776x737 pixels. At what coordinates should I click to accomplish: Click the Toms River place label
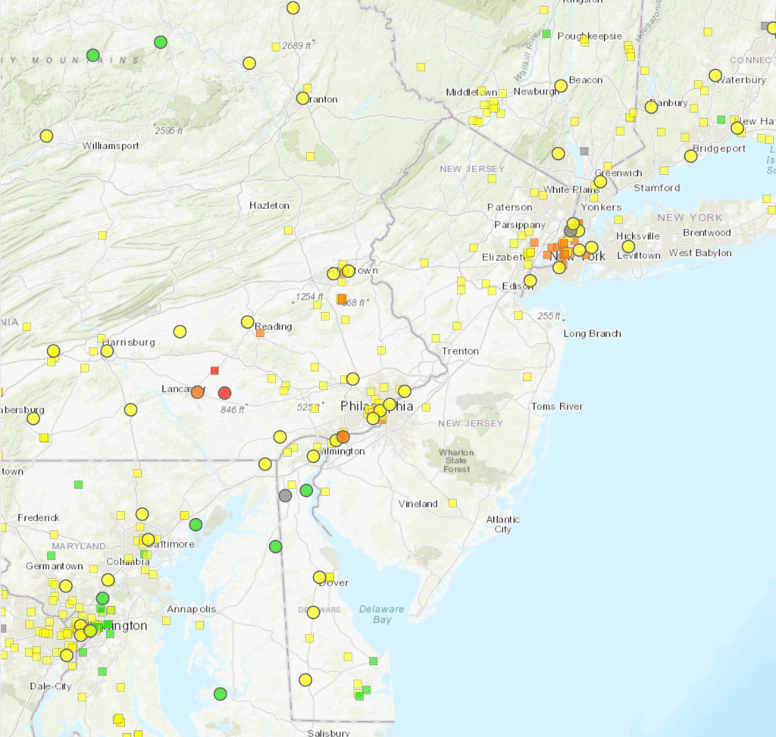click(x=557, y=407)
